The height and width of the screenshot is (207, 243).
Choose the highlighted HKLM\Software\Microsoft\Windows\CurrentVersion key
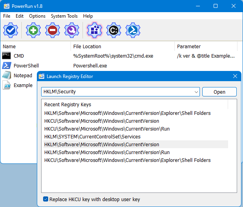pyautogui.click(x=102, y=144)
